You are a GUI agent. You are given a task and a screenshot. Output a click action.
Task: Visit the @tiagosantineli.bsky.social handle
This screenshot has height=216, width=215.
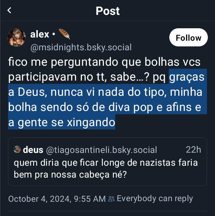(102, 150)
